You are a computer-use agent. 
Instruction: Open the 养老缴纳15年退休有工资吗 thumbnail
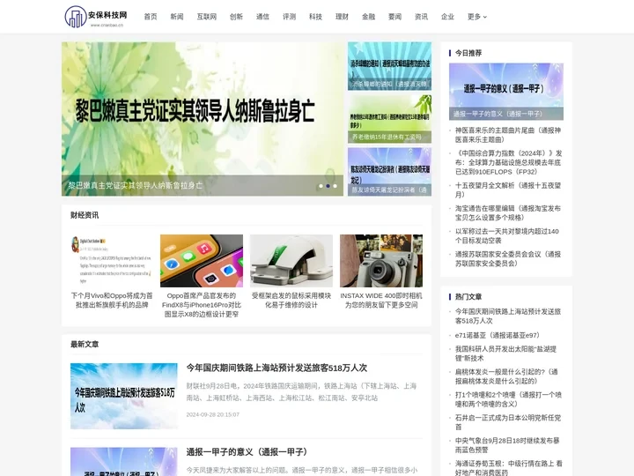click(389, 119)
